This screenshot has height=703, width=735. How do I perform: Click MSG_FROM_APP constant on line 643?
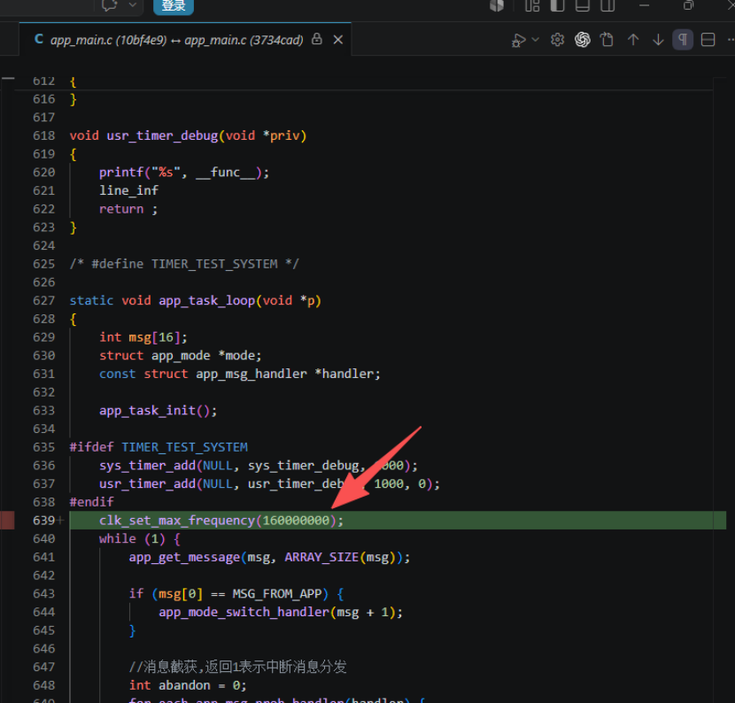[277, 594]
